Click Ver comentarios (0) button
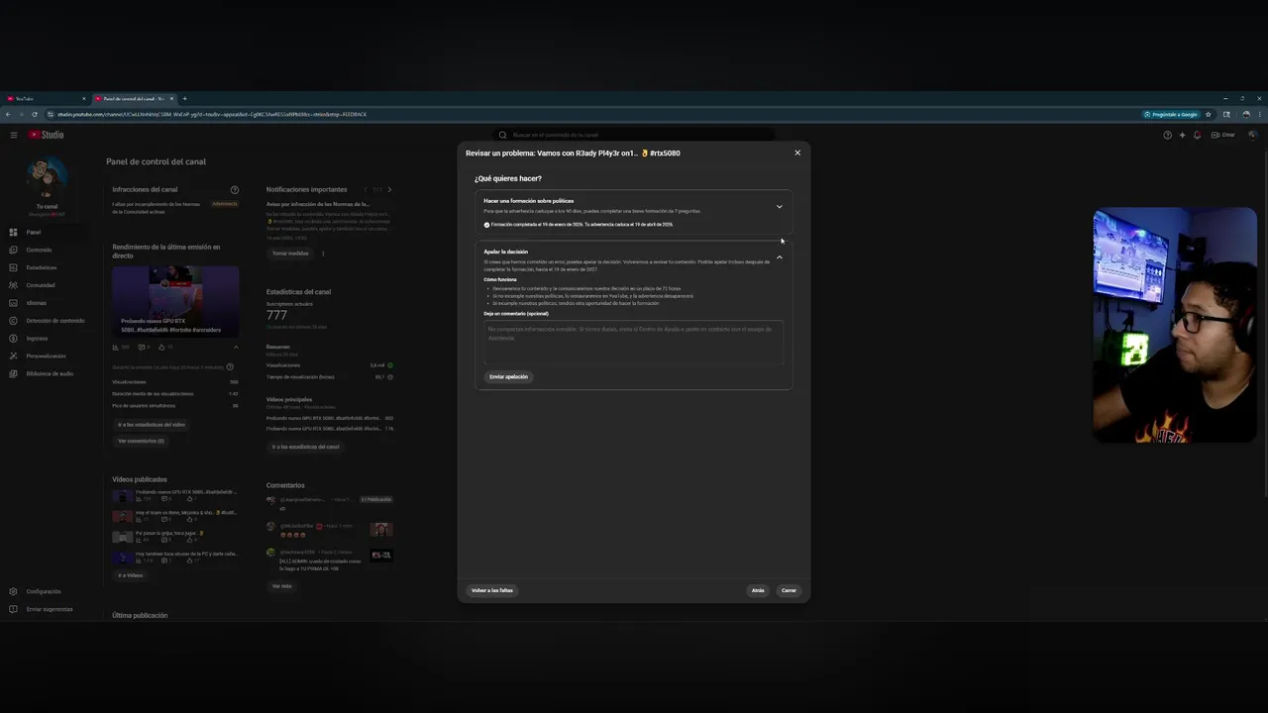Screen dimensions: 1268x713 (141, 441)
